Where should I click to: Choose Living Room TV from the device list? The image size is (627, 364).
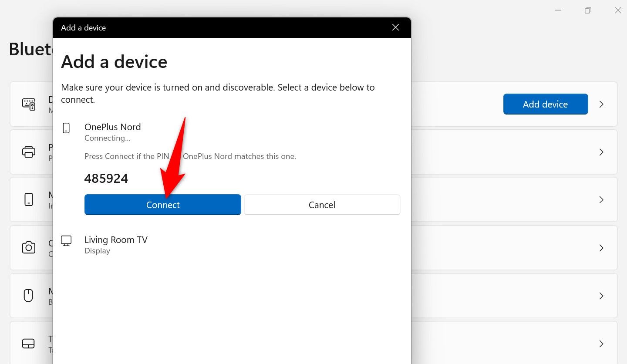(116, 240)
